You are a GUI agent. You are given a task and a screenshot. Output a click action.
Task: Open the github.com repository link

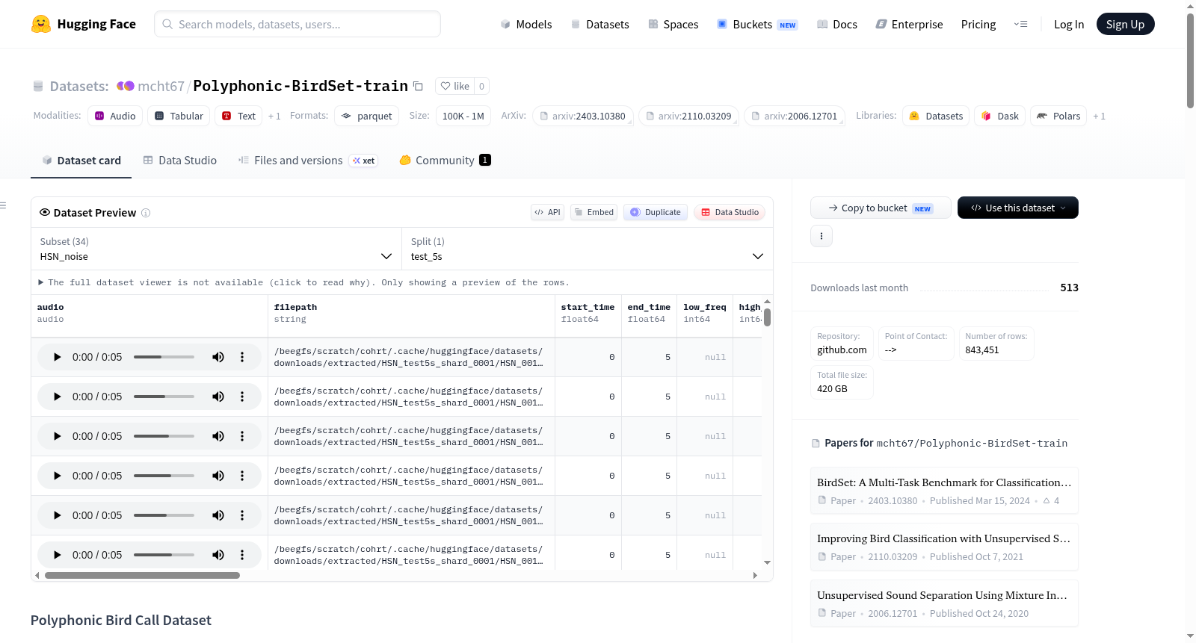842,350
